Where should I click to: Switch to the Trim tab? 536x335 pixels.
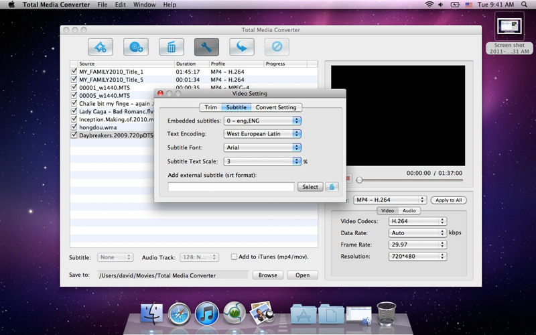210,107
